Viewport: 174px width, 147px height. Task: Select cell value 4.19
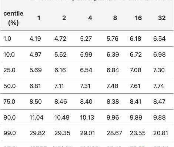(x=35, y=39)
